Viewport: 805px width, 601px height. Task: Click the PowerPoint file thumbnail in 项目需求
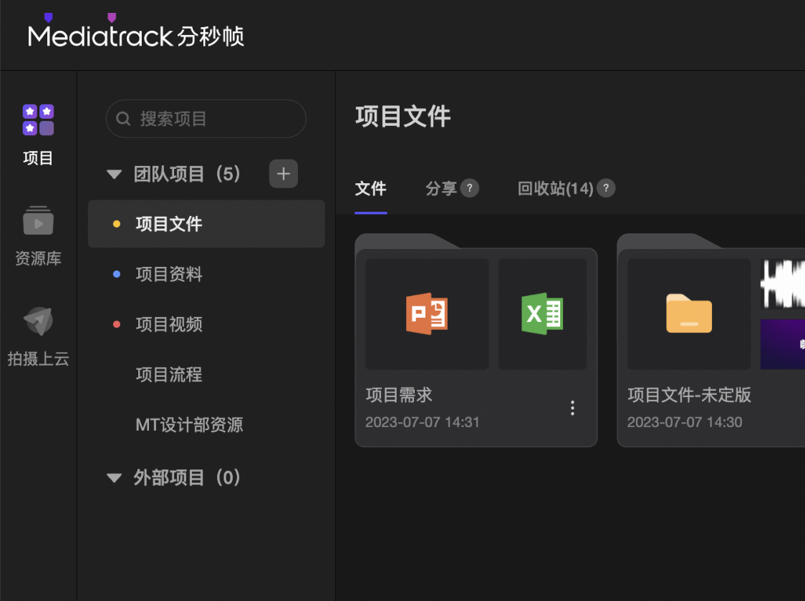click(x=427, y=314)
